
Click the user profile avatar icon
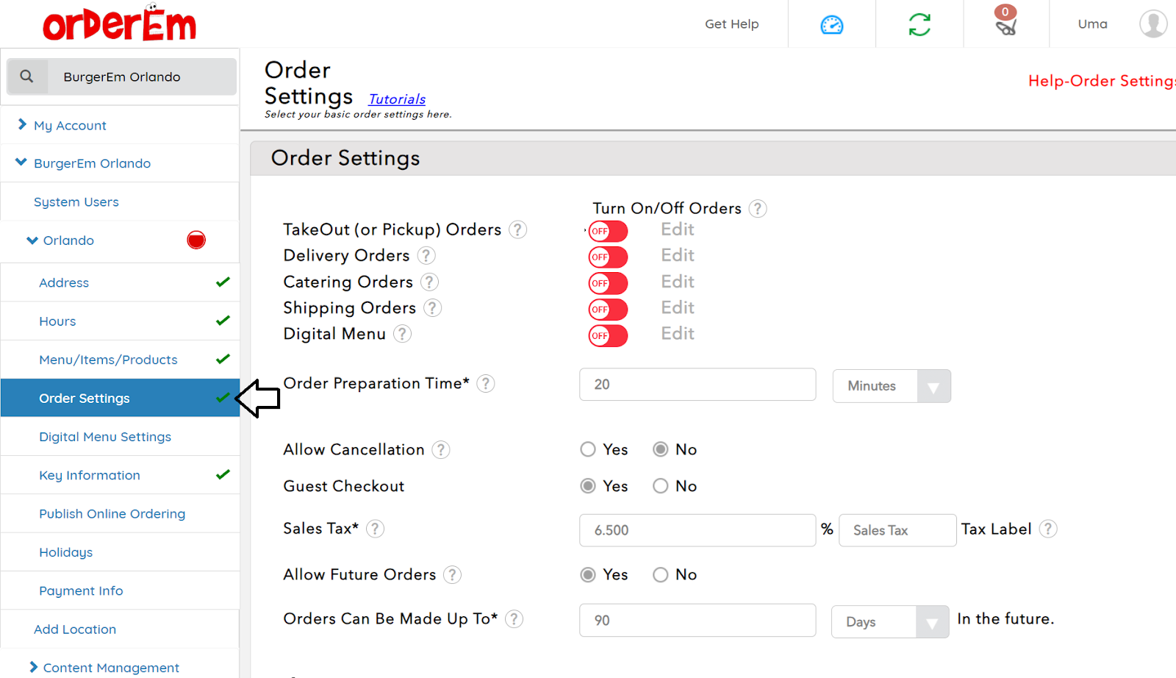[x=1152, y=24]
